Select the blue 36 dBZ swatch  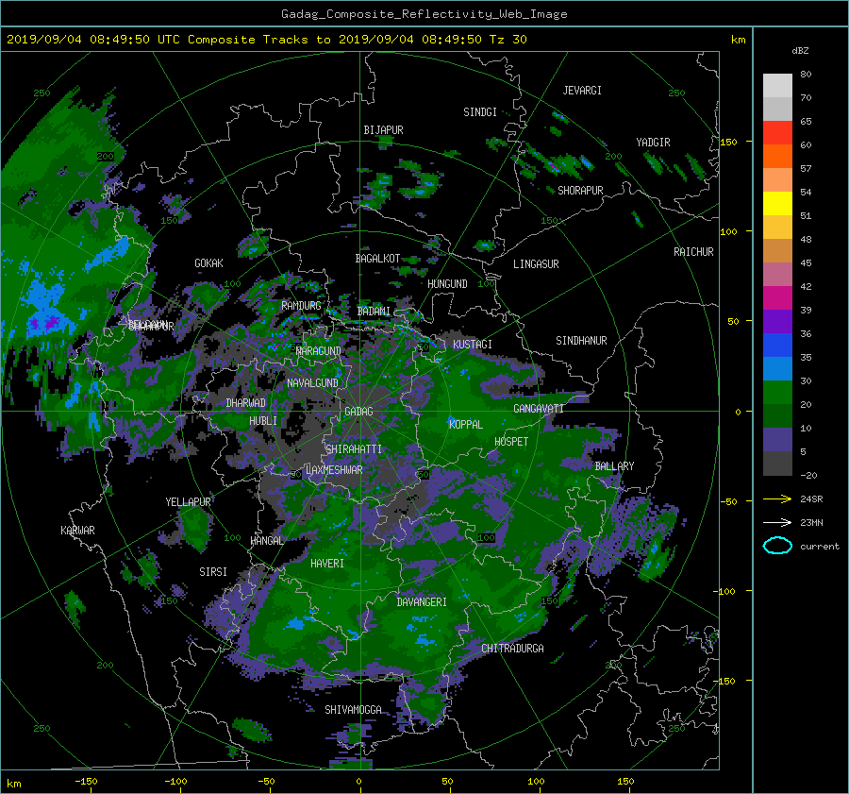tap(777, 346)
